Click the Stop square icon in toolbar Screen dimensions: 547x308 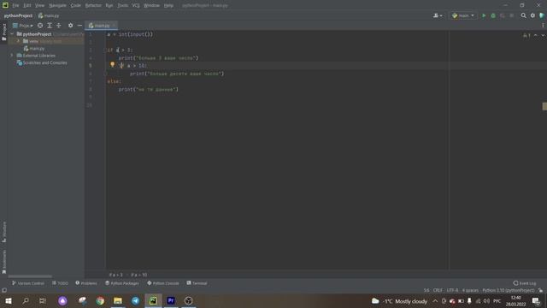click(512, 15)
